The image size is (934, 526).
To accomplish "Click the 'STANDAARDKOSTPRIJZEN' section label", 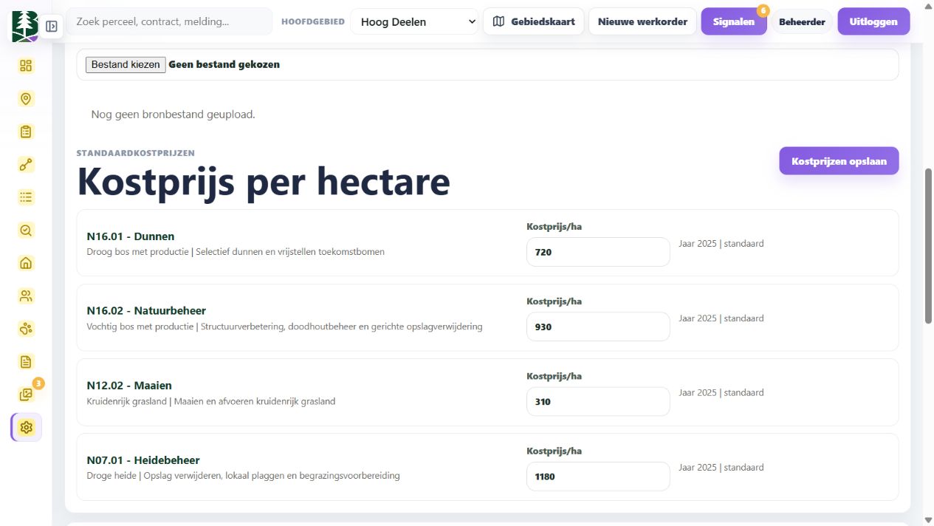I will point(136,154).
